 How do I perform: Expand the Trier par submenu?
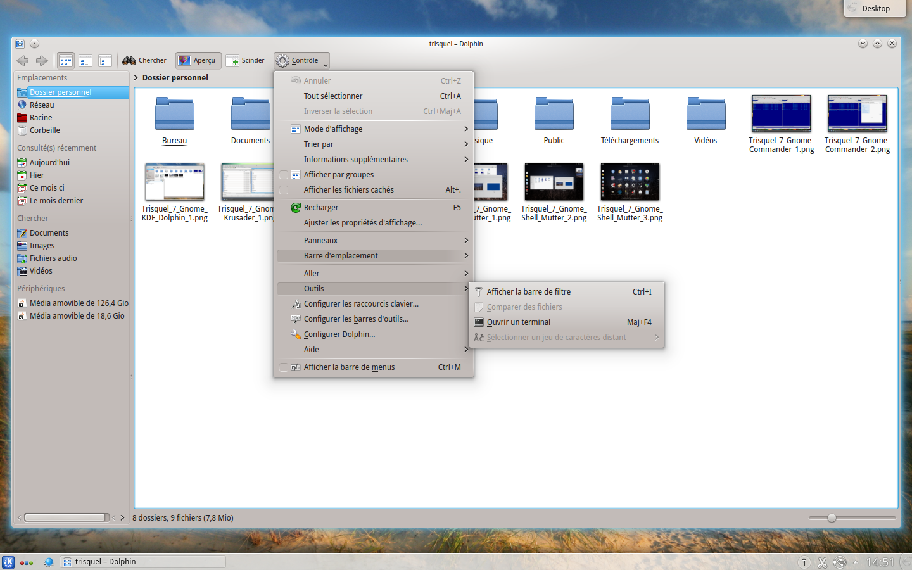(x=374, y=144)
